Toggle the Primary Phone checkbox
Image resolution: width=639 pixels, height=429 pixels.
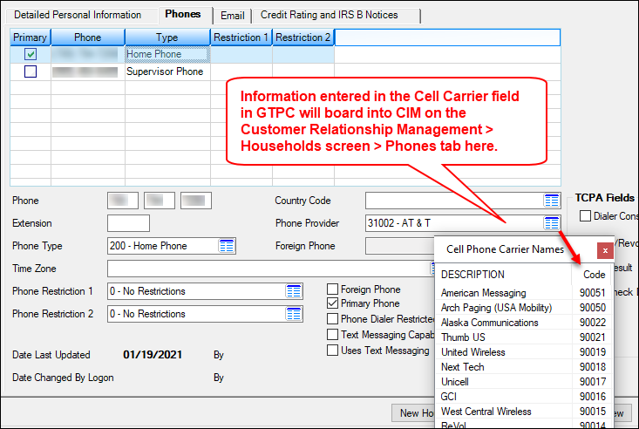click(332, 303)
